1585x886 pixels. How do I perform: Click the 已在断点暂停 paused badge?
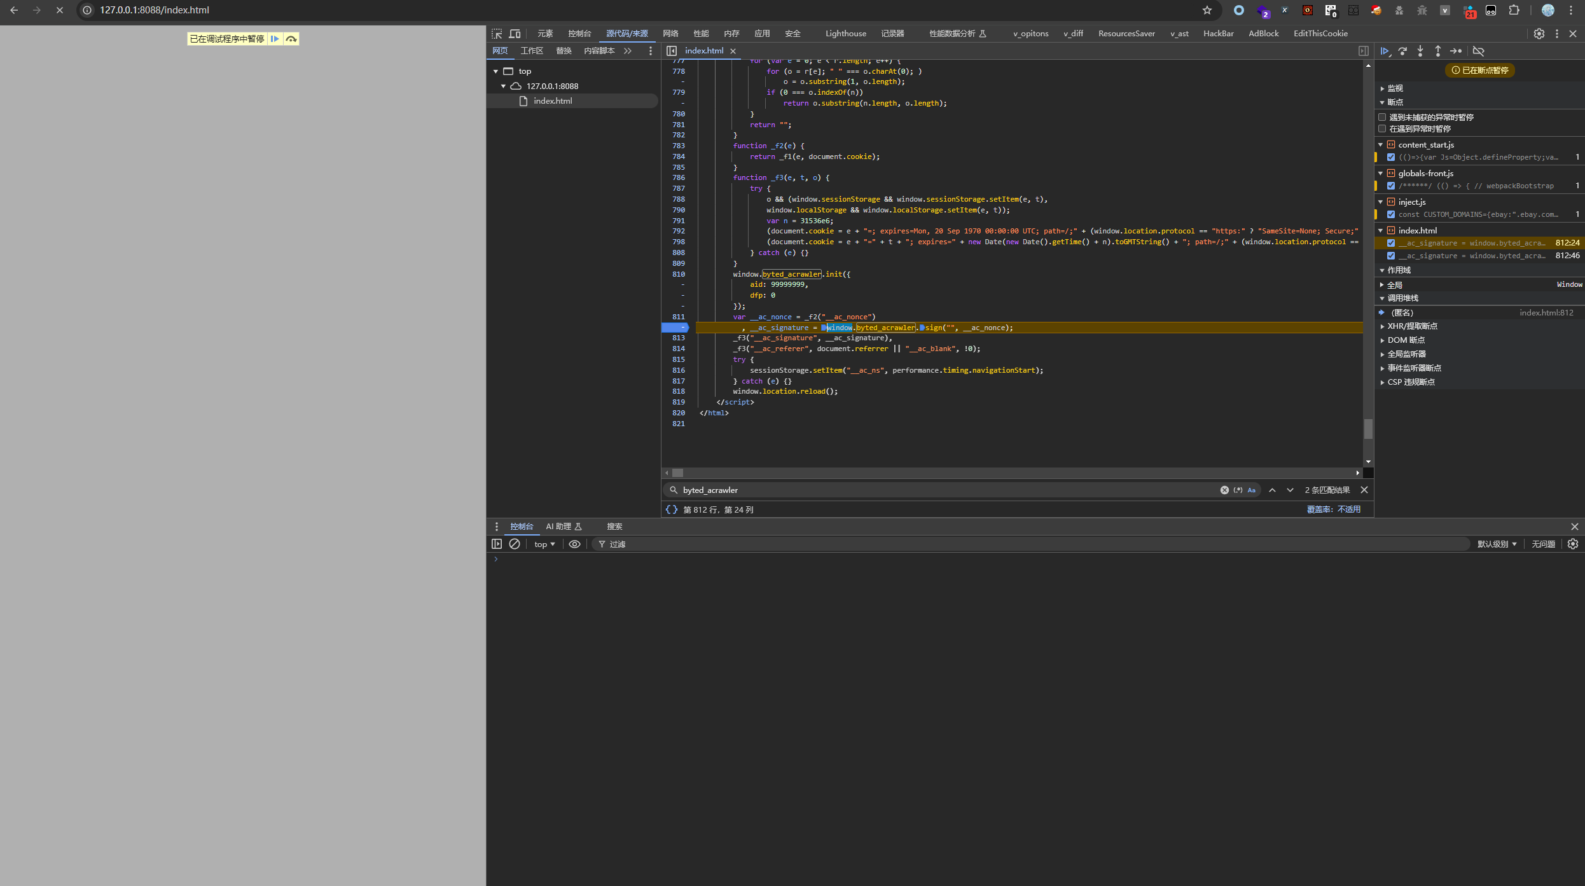(x=1480, y=70)
